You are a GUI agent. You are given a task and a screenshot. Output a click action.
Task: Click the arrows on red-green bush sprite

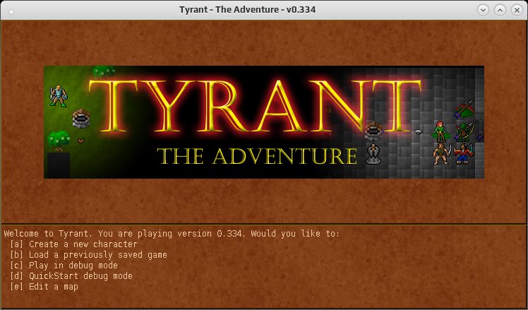point(464,109)
